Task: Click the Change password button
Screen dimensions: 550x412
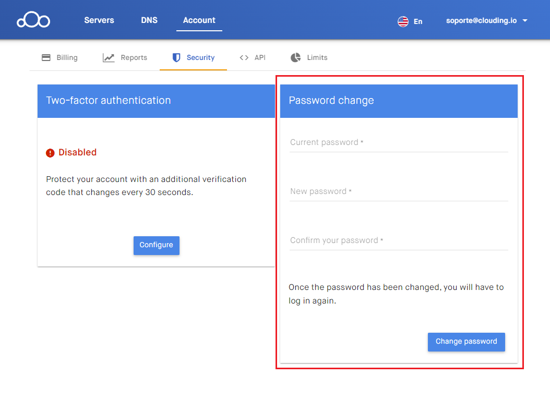Action: (466, 342)
